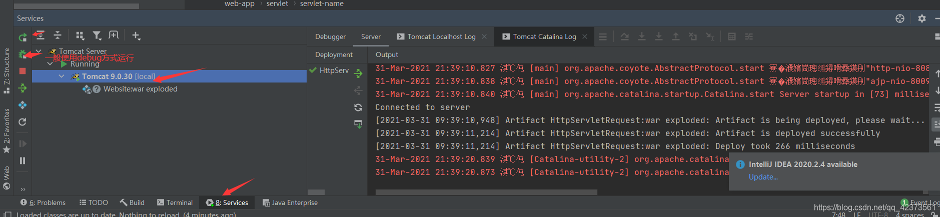Select Tomcat 9.0.30 [local] tree row
The width and height of the screenshot is (940, 217).
[x=169, y=76]
